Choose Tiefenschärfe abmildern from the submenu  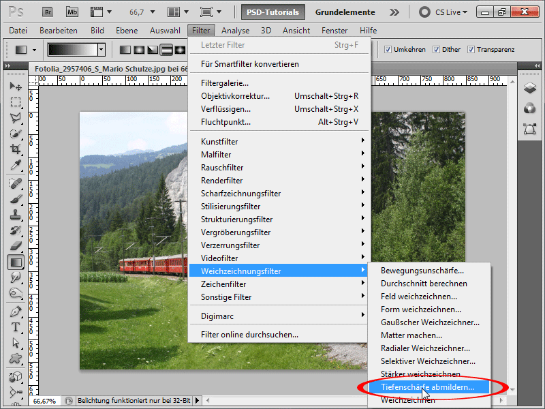[429, 387]
